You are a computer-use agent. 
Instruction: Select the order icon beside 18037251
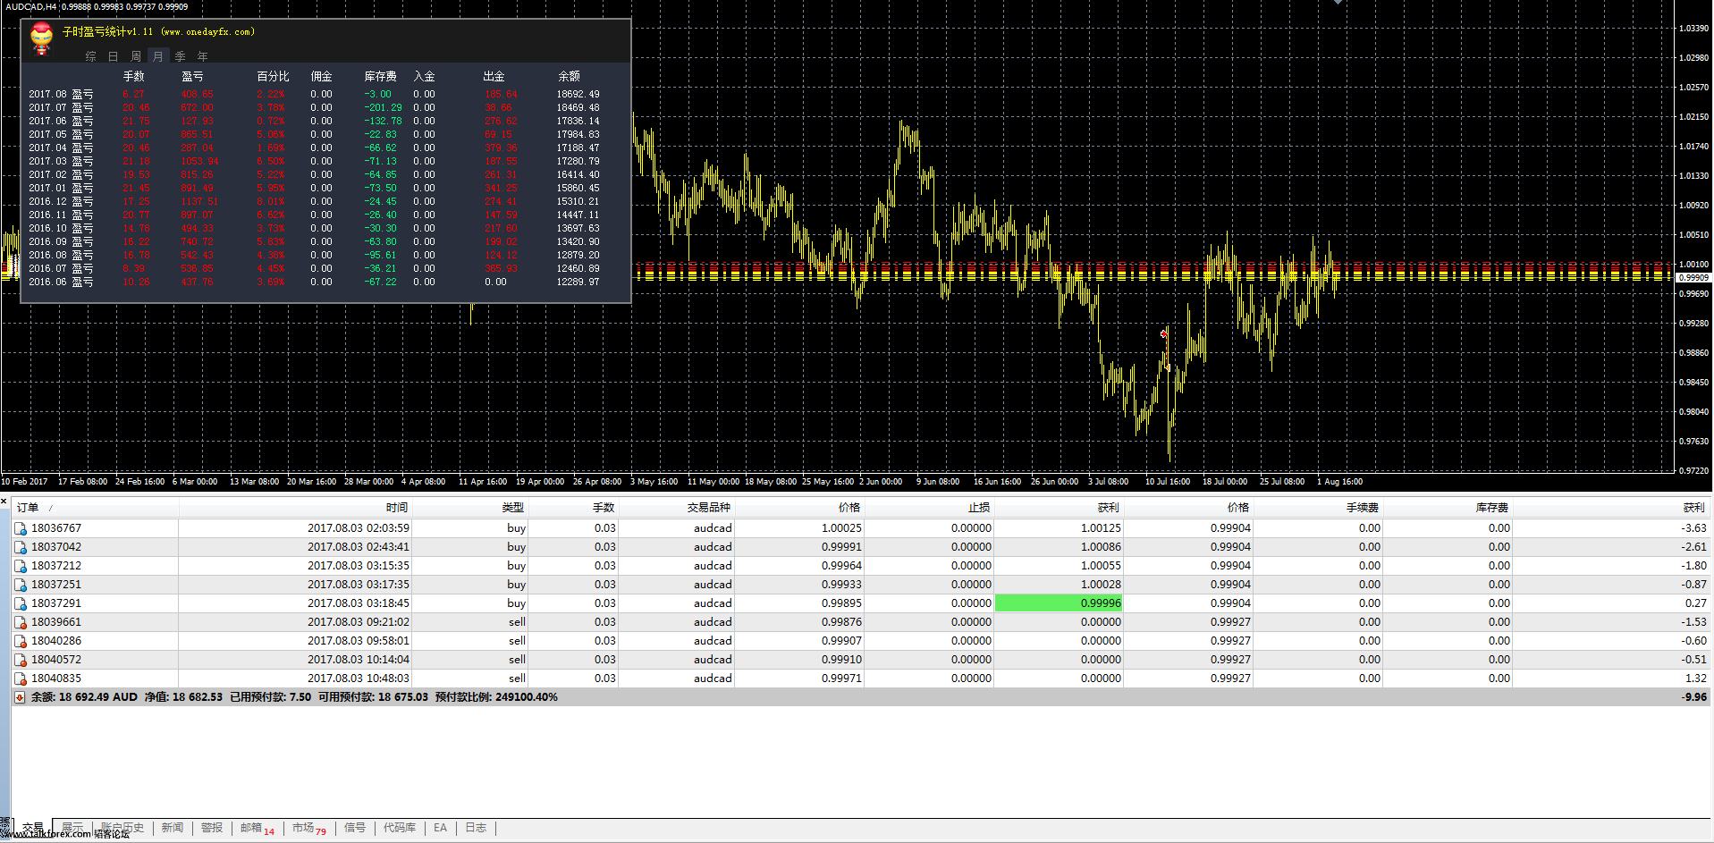21,585
